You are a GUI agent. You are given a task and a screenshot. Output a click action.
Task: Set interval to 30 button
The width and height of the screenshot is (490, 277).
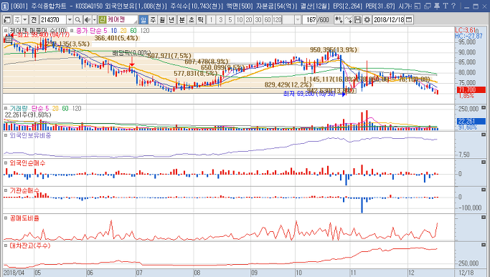(258, 20)
